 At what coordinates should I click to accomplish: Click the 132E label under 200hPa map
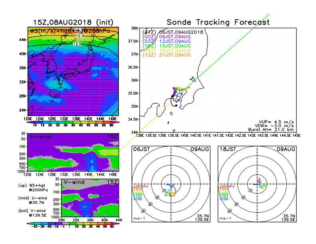[x=64, y=119]
